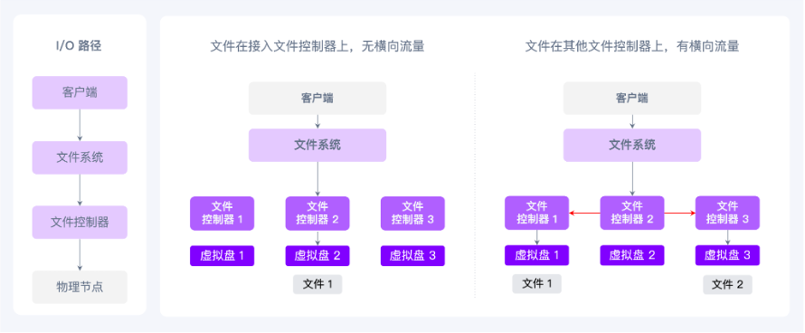Viewport: 805px width, 333px height.
Task: Select gray 客户端 box in middle diagram
Action: click(x=317, y=98)
